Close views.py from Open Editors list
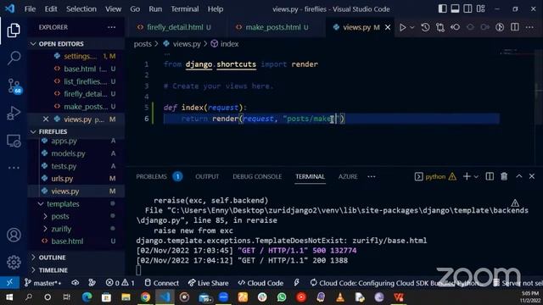Viewport: 543px width, 305px height. coord(46,119)
